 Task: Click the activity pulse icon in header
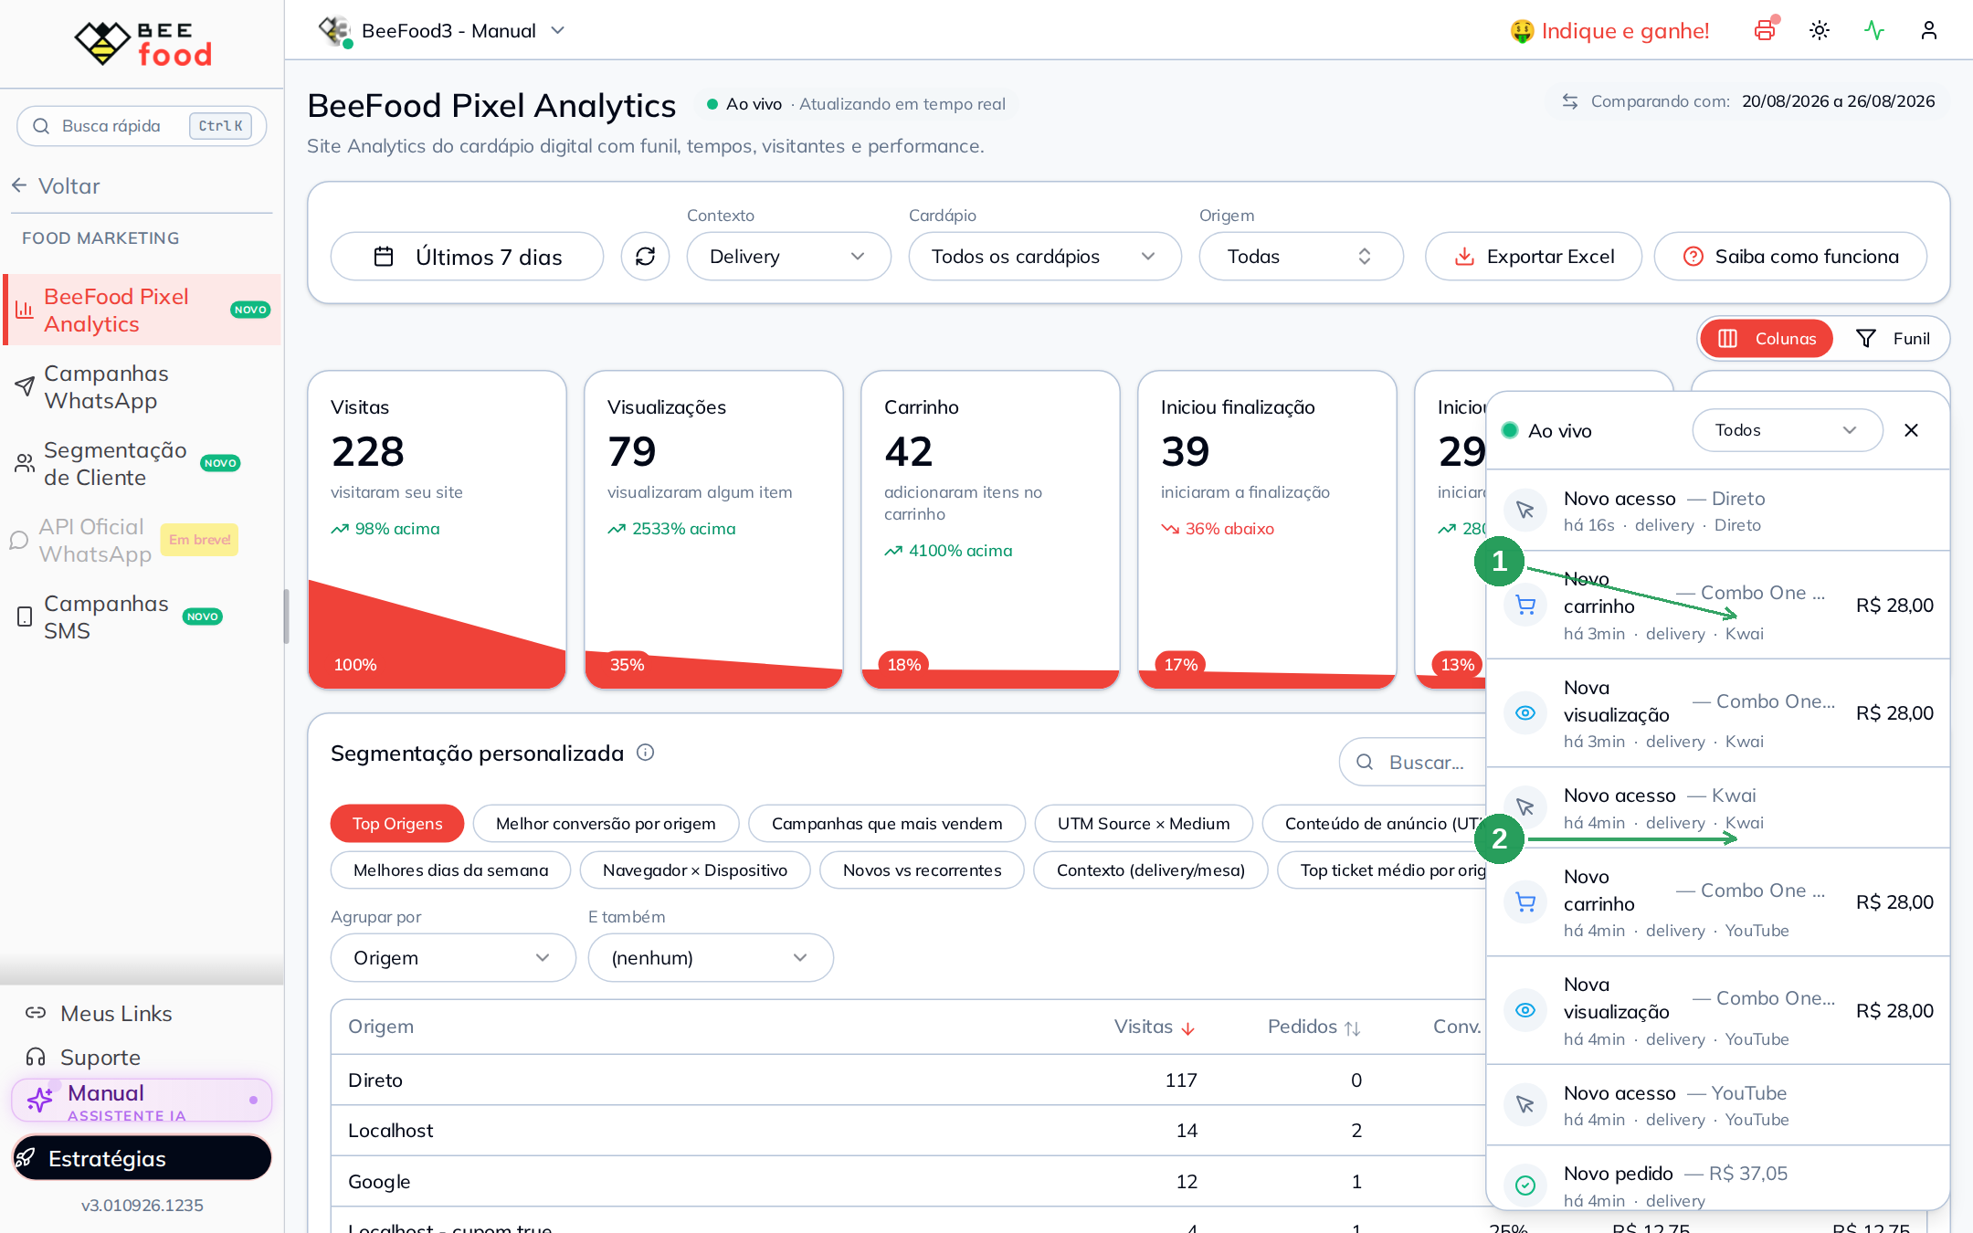click(x=1874, y=30)
